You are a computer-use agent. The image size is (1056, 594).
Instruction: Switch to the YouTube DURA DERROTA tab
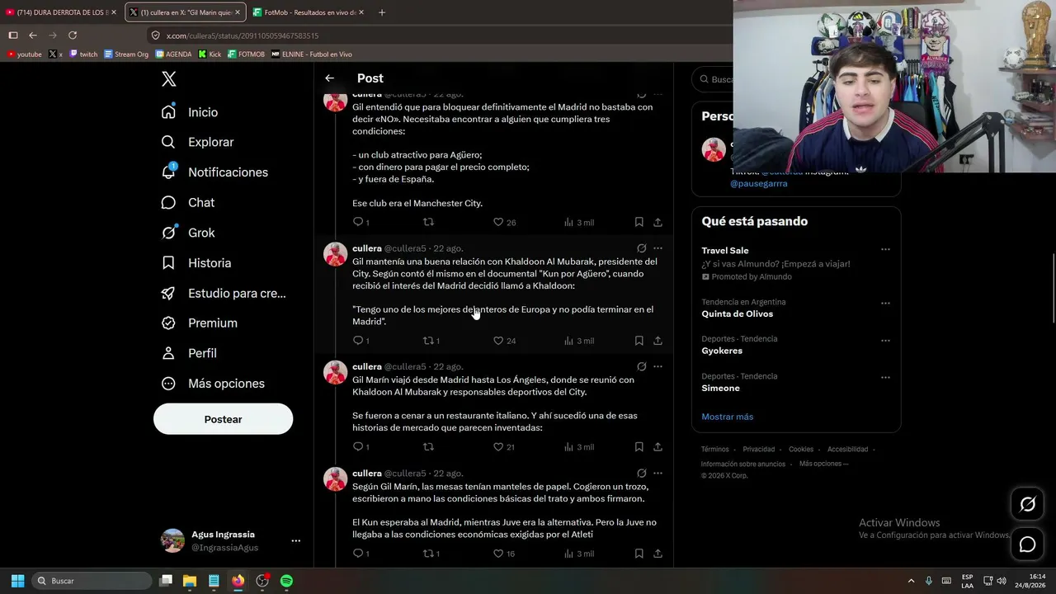tap(60, 12)
